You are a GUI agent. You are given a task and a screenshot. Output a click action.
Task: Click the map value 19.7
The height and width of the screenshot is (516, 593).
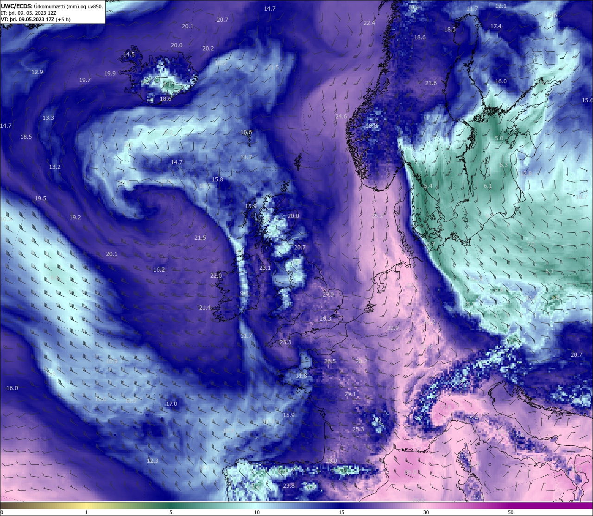point(85,80)
